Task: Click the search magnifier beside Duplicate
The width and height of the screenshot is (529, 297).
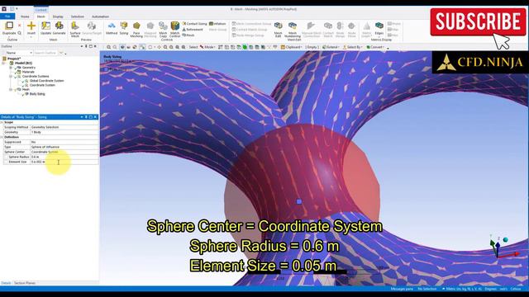Action: tap(20, 33)
